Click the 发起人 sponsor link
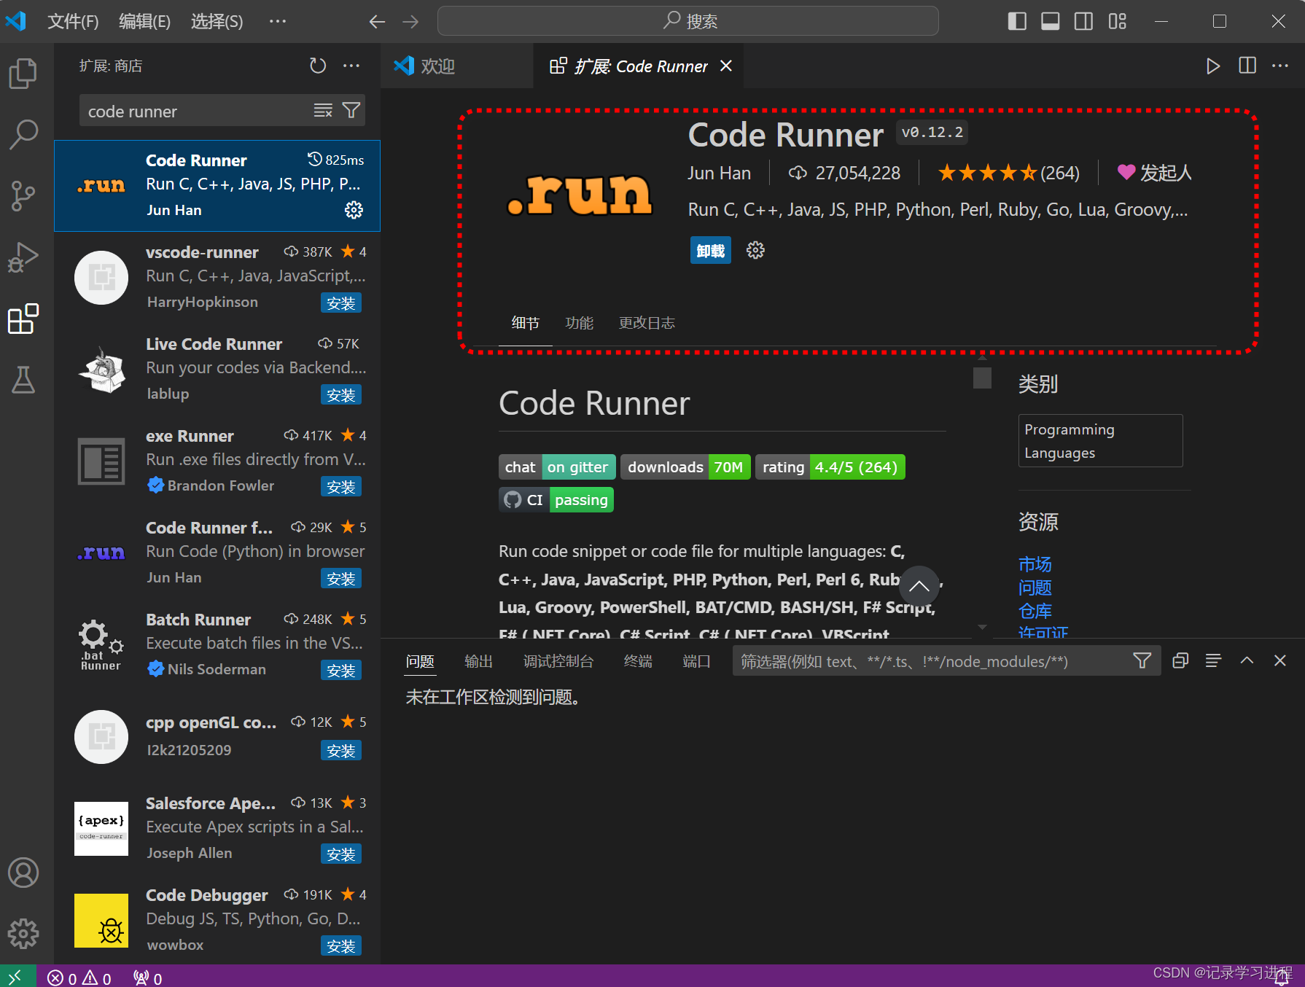The height and width of the screenshot is (987, 1305). point(1154,173)
